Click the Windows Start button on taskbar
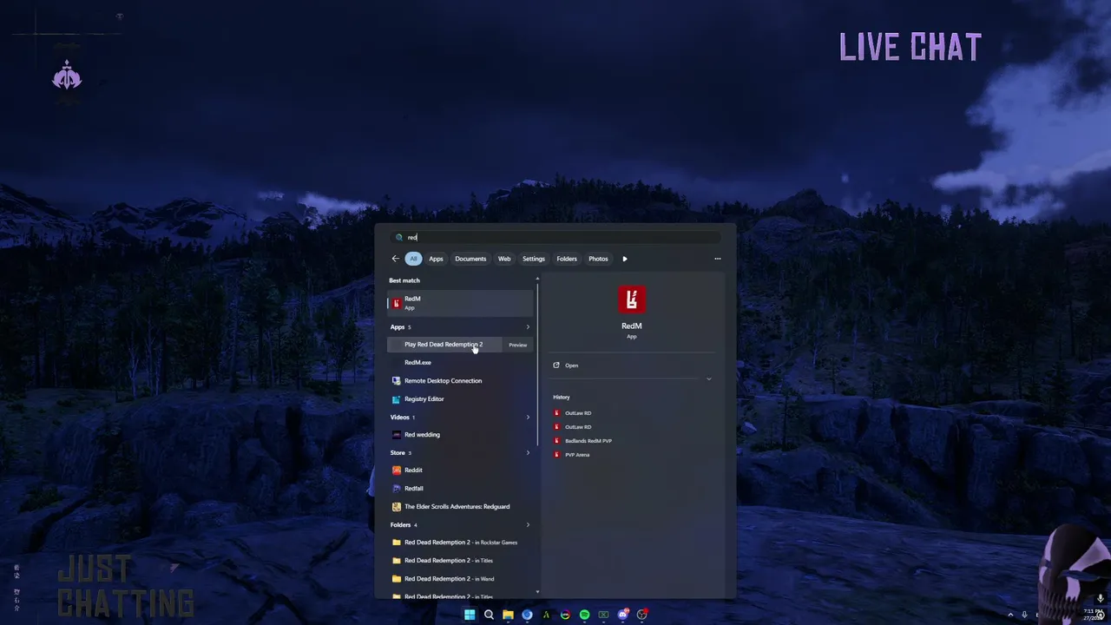This screenshot has height=625, width=1111. [470, 615]
